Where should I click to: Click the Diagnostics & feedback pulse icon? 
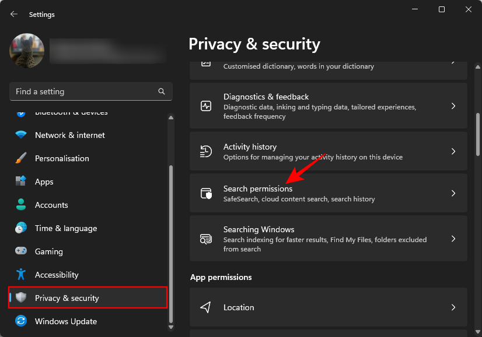point(206,106)
